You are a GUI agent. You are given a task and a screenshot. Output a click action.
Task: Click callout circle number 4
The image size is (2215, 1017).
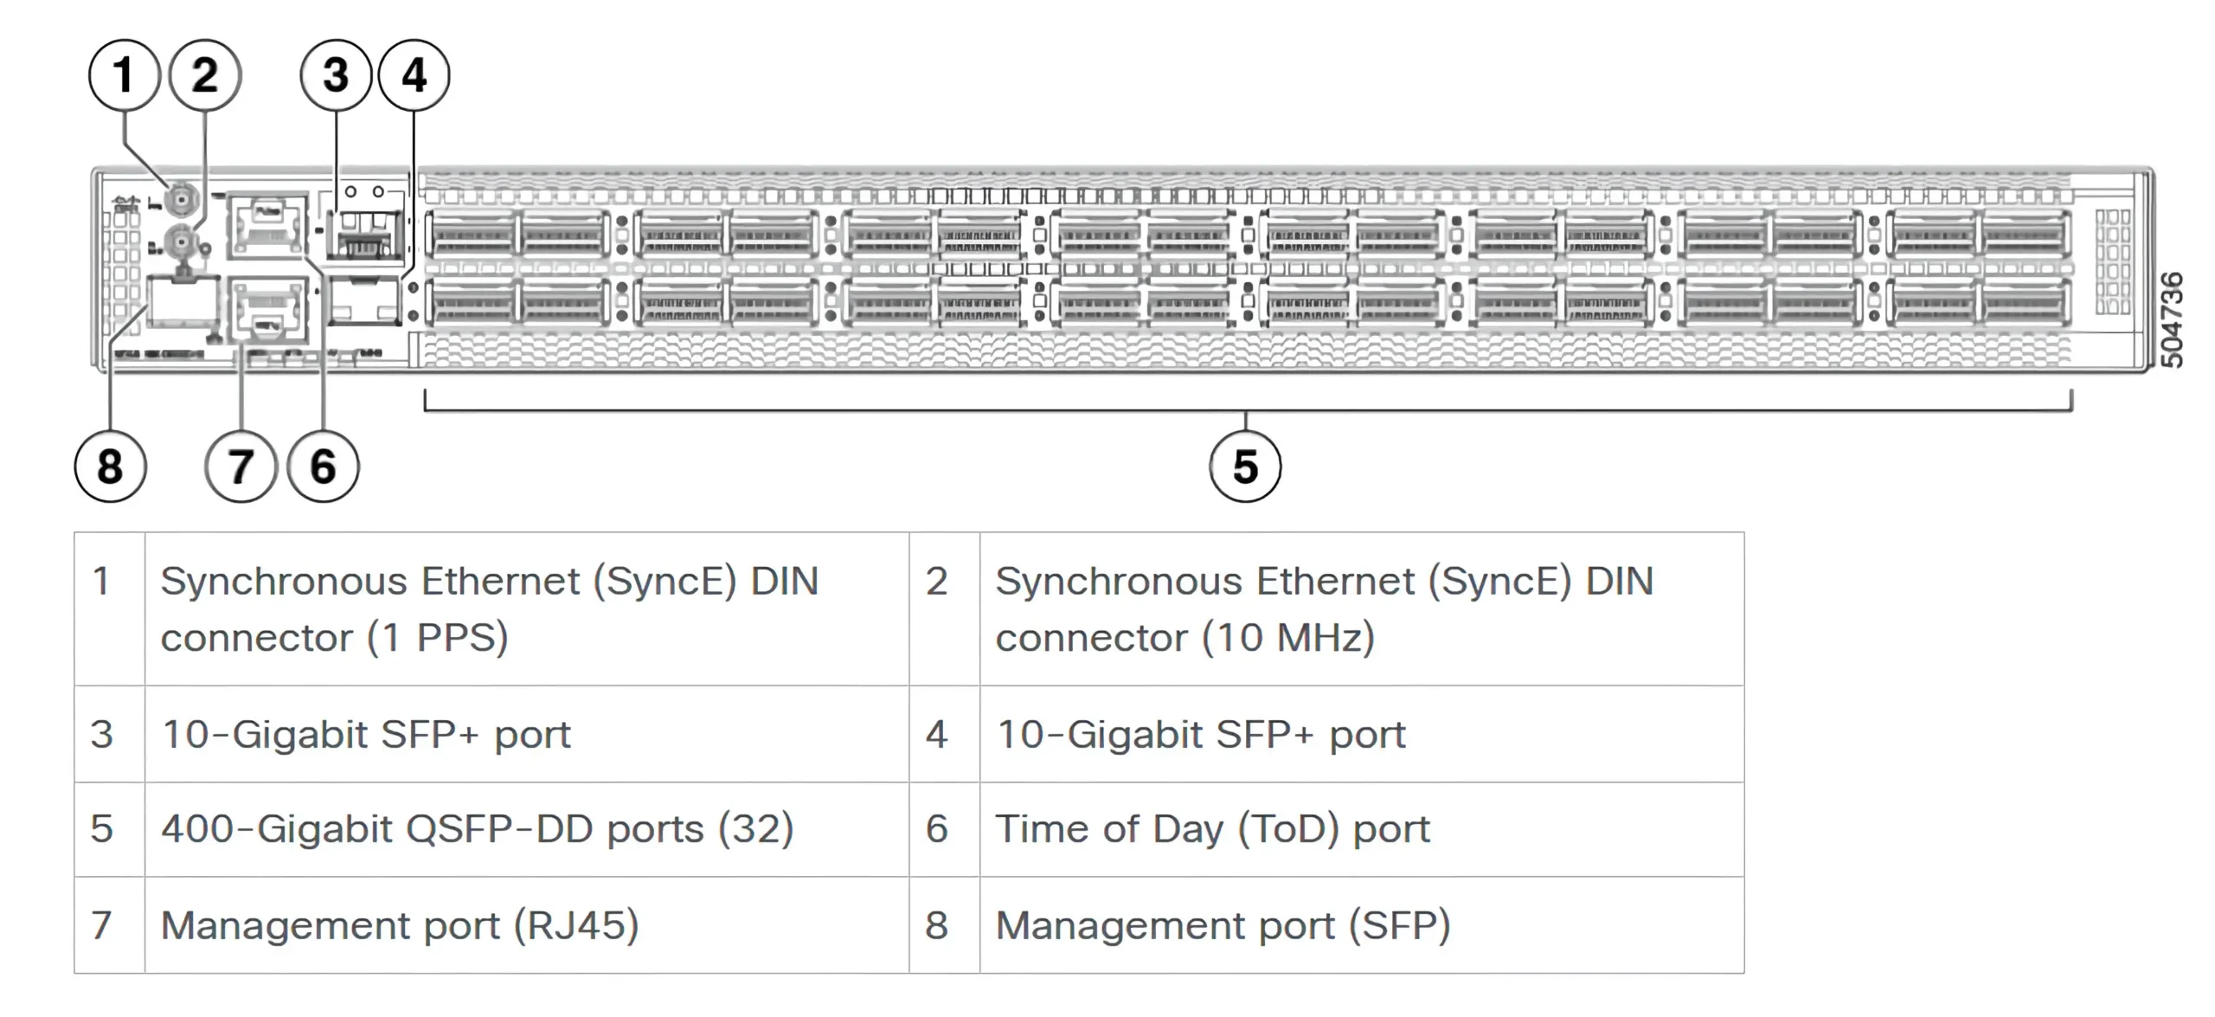(414, 75)
